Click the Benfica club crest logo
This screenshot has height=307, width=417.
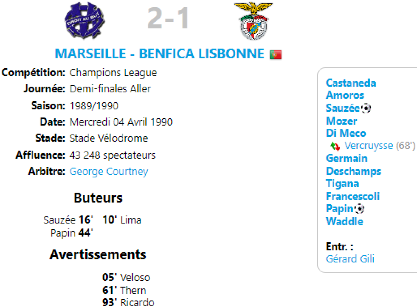[253, 21]
